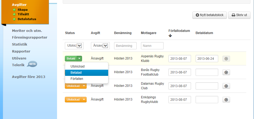Screen dimensions: 254x119
Task: Open the Status filter dropdown
Action: [74, 46]
